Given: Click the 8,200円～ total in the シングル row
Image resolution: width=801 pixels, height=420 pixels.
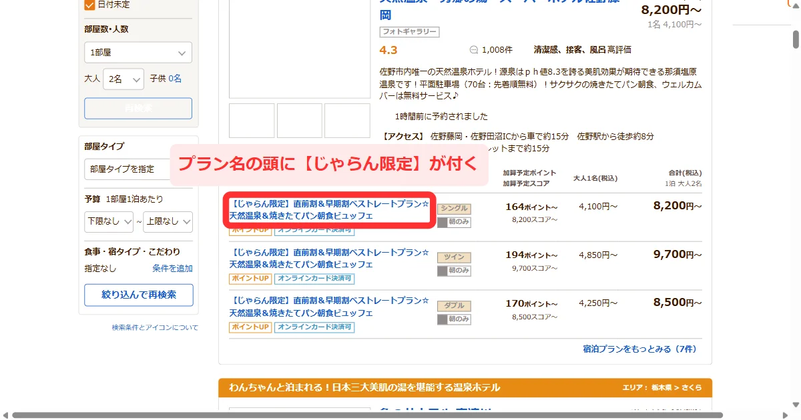Looking at the screenshot, I should pyautogui.click(x=678, y=206).
